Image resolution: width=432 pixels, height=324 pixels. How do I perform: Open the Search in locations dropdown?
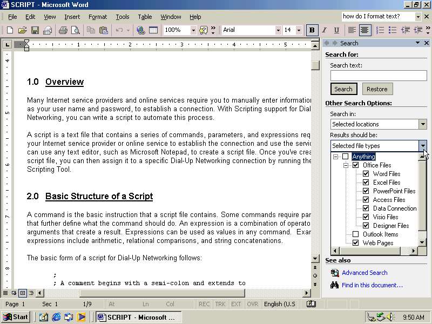[x=423, y=124]
